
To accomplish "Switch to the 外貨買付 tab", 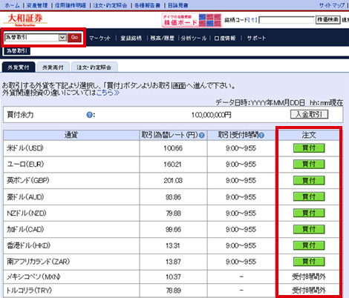I will pos(19,67).
